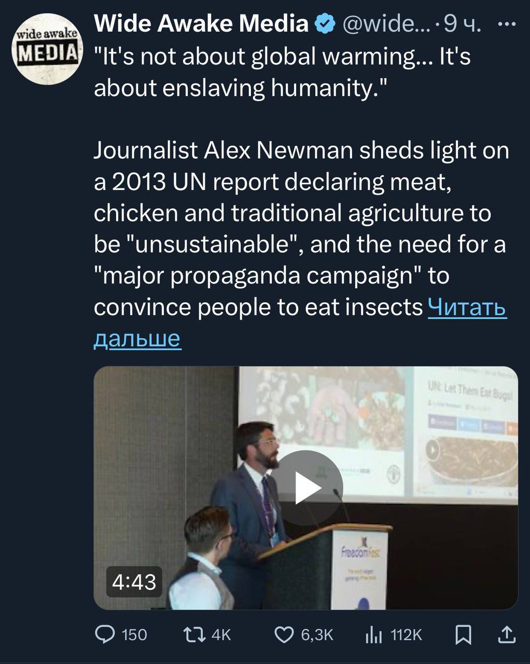Click the 4:43 video duration badge
Screen dimensions: 530x664
point(134,582)
